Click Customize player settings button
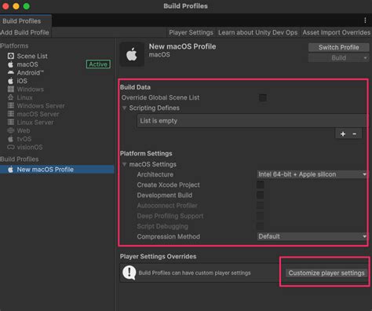Viewport: 372px width, 311px height. [x=326, y=273]
